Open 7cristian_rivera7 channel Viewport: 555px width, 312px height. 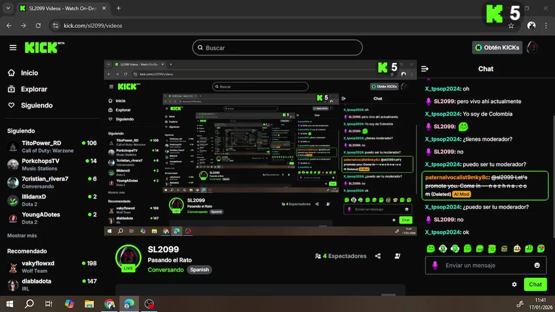tap(52, 182)
